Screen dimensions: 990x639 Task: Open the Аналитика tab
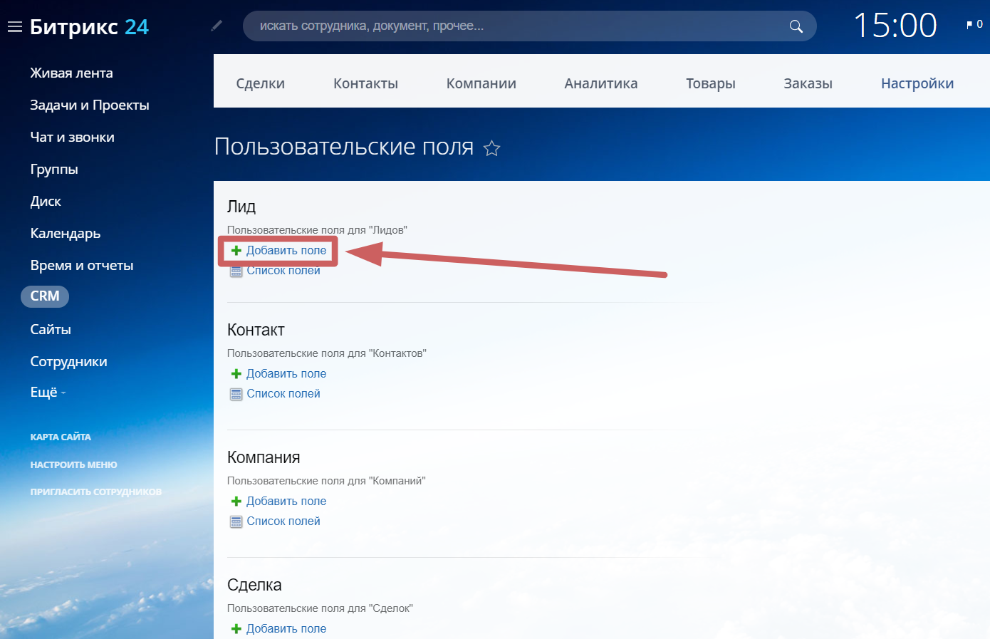pos(600,83)
